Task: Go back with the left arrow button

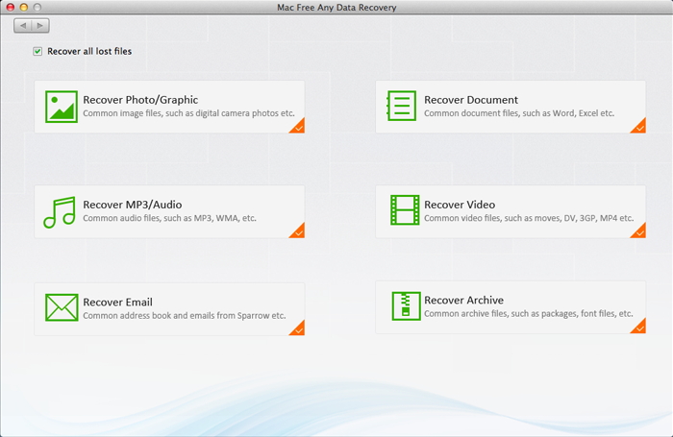Action: click(x=23, y=26)
